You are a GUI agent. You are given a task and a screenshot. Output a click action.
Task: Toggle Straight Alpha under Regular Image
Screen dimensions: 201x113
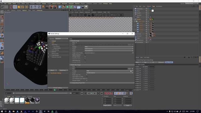click(x=85, y=57)
